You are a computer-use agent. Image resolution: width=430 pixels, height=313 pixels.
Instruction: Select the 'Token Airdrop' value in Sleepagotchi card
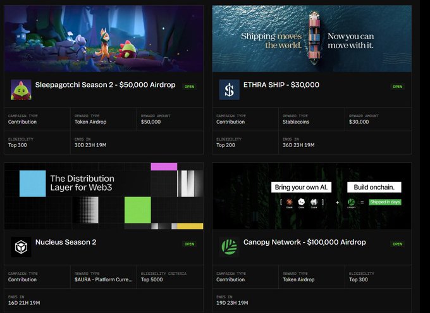pos(90,122)
